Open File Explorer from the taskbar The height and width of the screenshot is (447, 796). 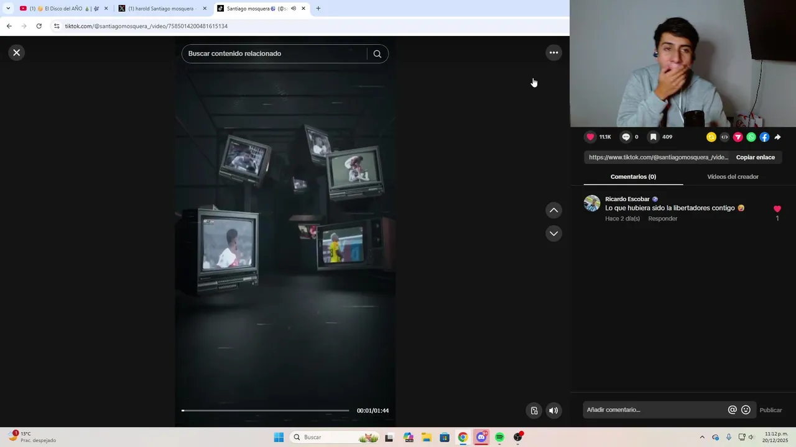click(x=426, y=437)
